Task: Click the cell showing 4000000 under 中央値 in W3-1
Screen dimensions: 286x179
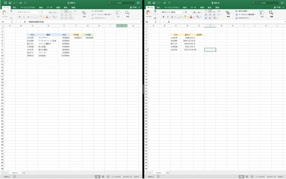Action: point(88,38)
